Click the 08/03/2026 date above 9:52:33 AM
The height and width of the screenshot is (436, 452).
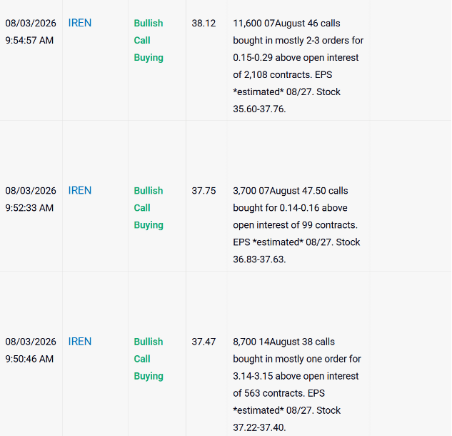pos(31,191)
